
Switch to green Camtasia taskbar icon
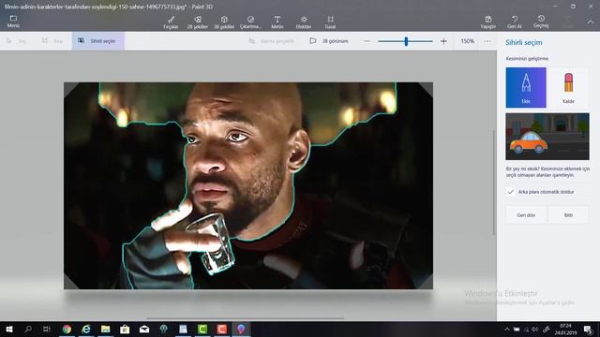point(202,330)
